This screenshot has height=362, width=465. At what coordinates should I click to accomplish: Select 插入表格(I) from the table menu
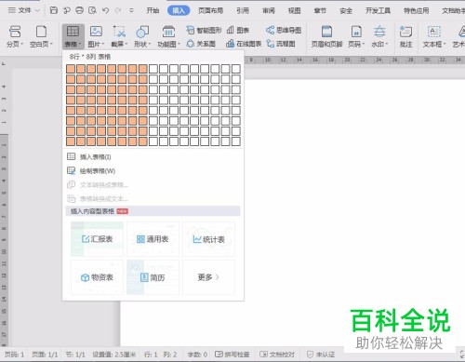(x=153, y=156)
